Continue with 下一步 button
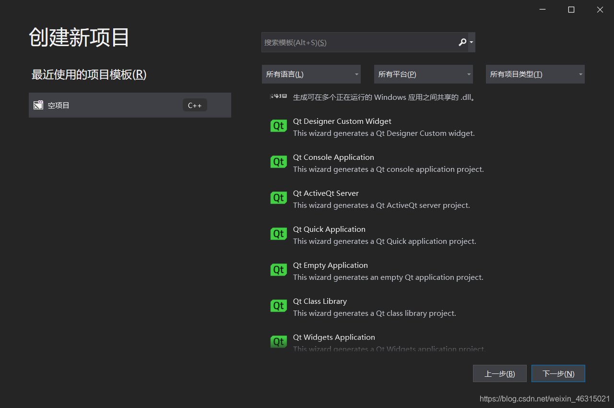This screenshot has width=614, height=408. 558,373
